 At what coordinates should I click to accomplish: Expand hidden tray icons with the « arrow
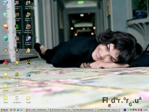click(128, 110)
